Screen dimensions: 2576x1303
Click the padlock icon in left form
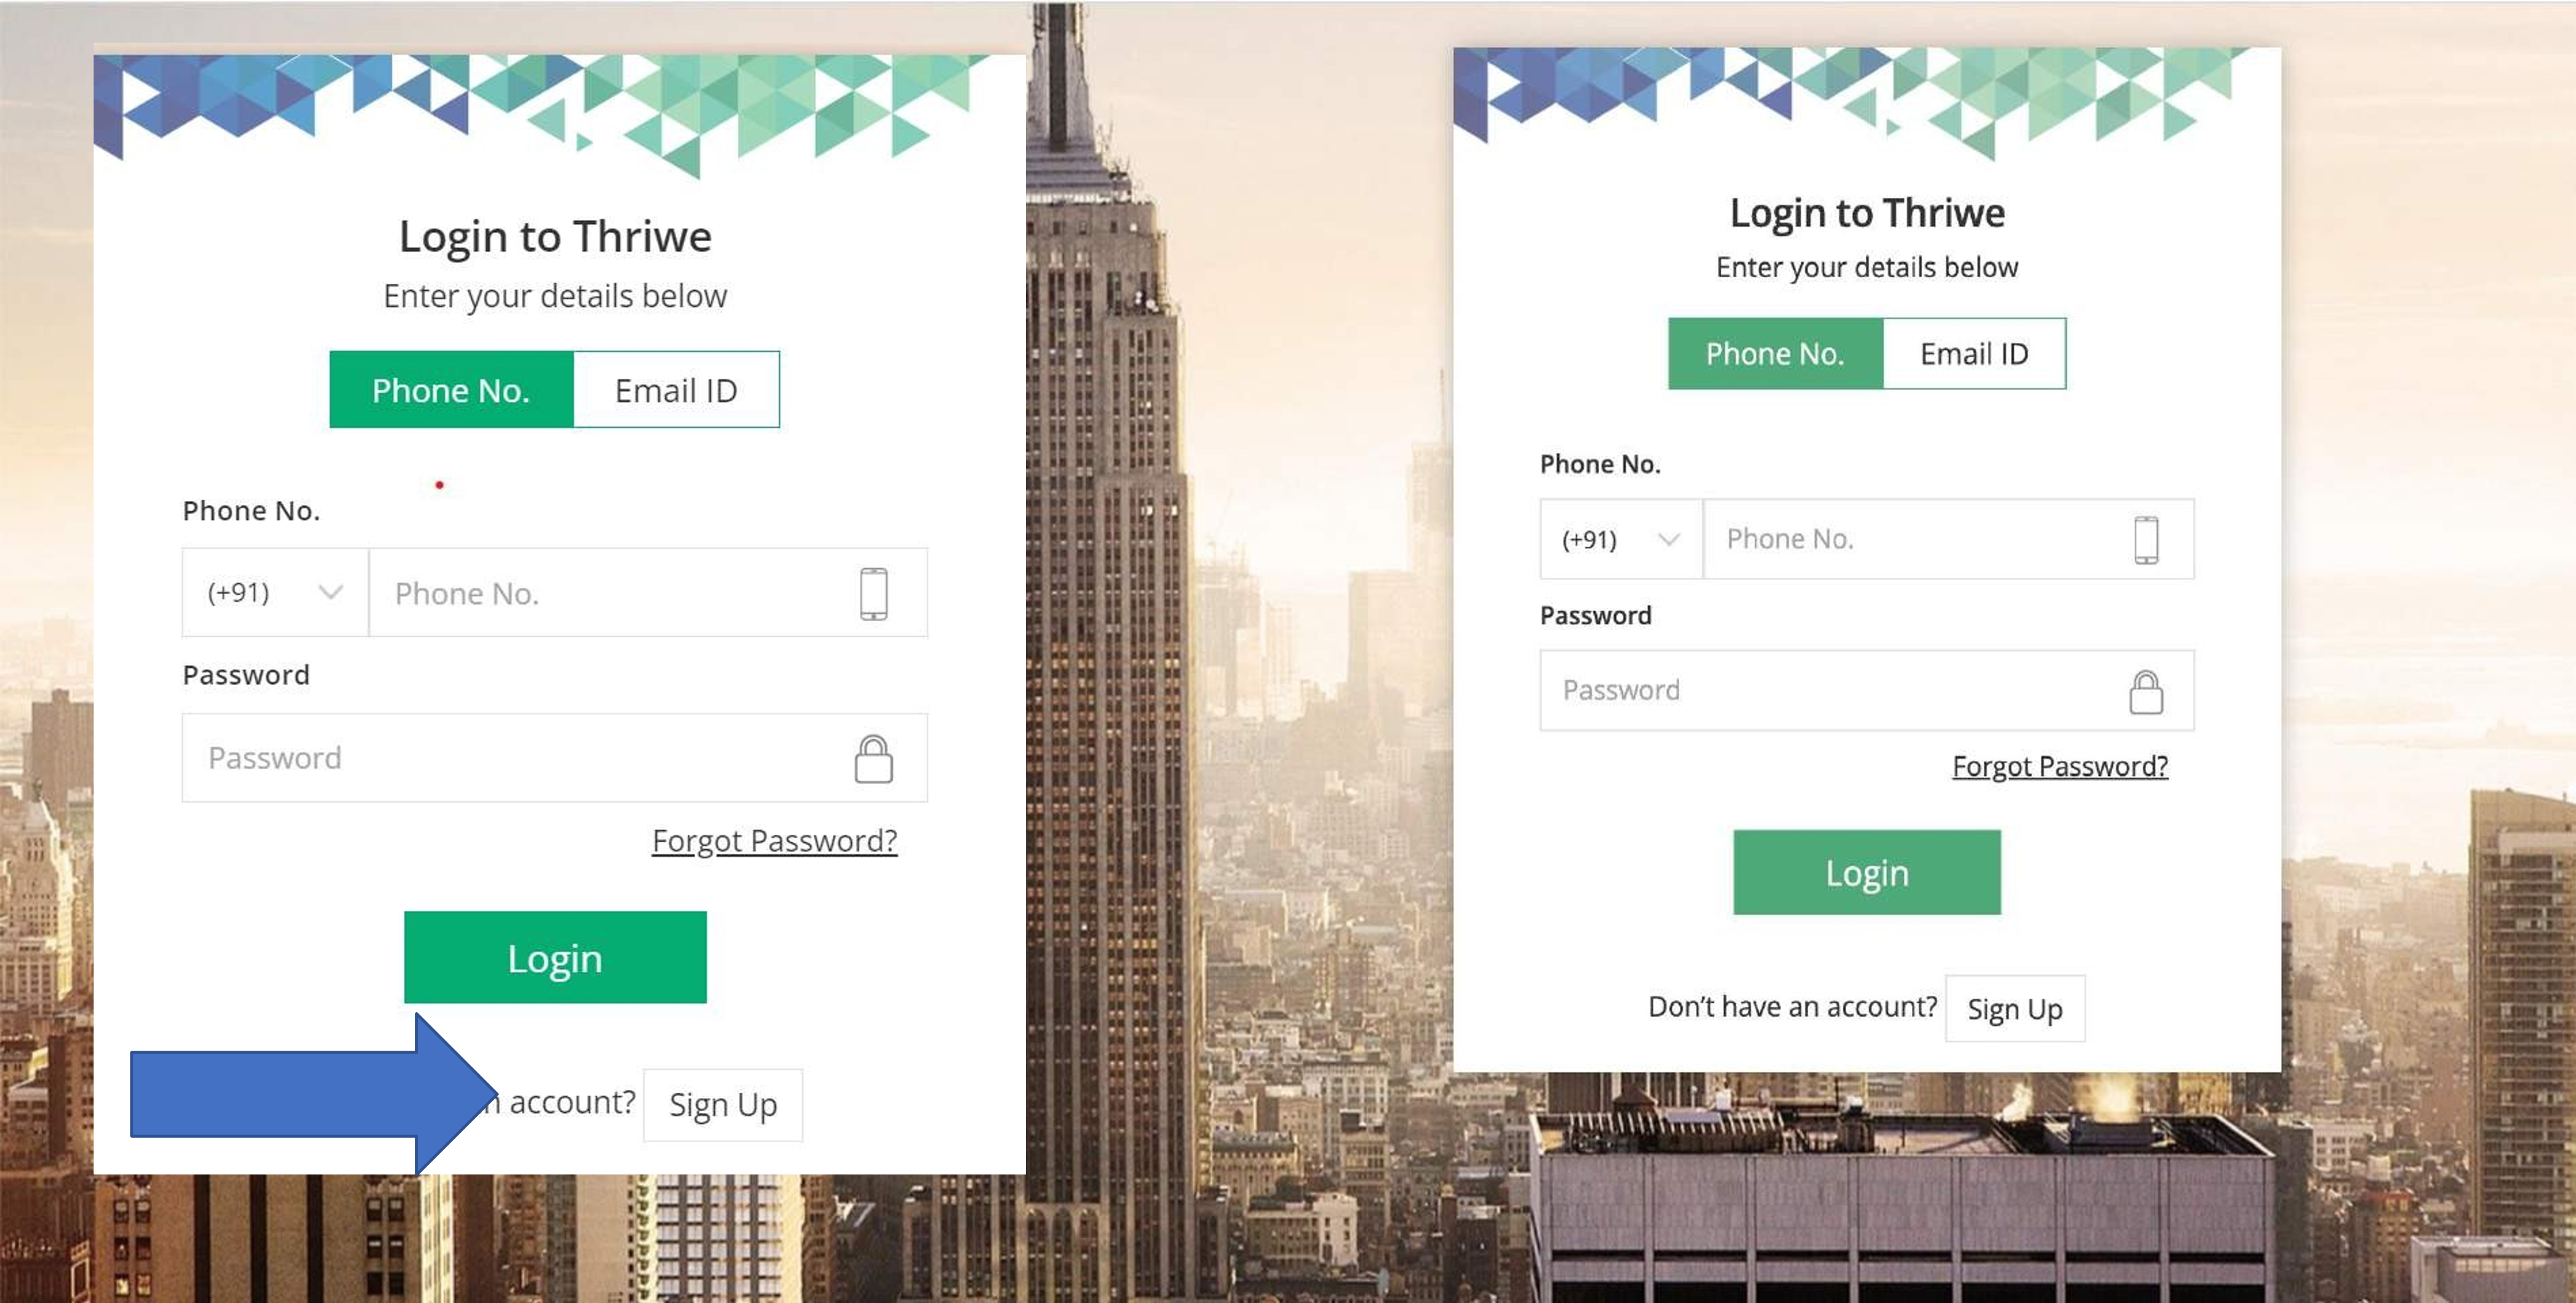873,758
